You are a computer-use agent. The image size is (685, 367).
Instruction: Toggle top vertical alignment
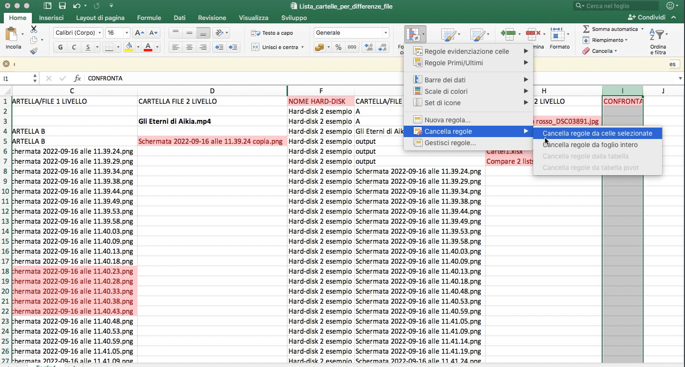tap(176, 33)
